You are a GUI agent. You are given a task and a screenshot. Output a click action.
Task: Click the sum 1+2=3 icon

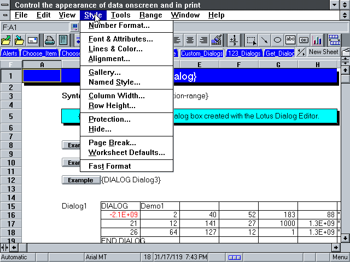tap(234, 40)
